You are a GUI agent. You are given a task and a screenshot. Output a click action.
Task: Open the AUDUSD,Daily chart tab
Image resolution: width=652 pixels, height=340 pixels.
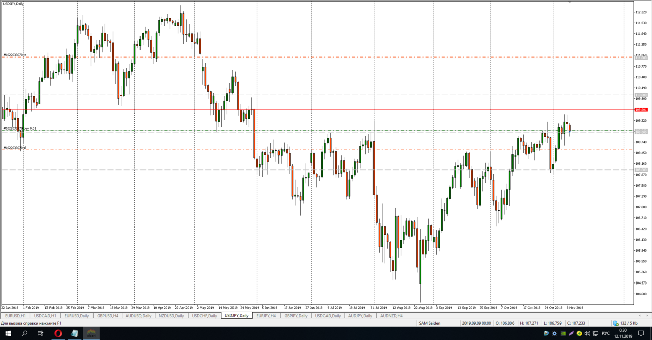[138, 316]
